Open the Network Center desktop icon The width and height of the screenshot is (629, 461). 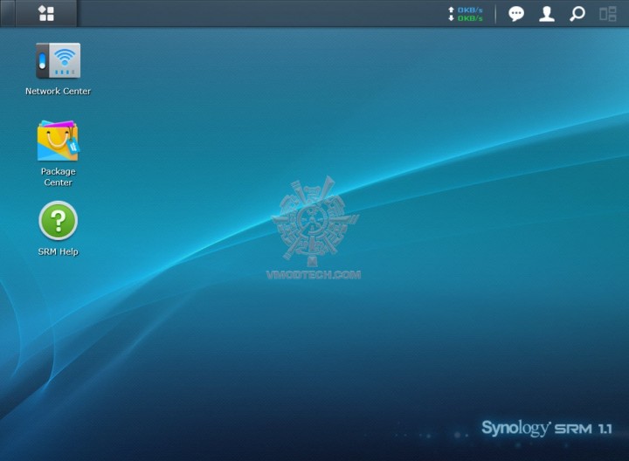[x=59, y=61]
